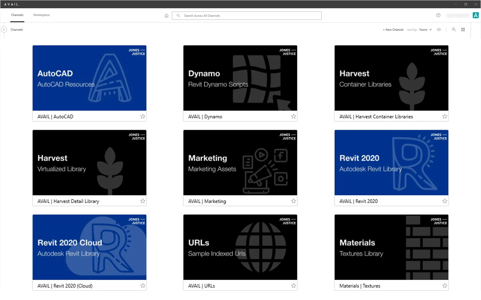
Task: Click the AVAIL | Marketing label
Action: (207, 201)
